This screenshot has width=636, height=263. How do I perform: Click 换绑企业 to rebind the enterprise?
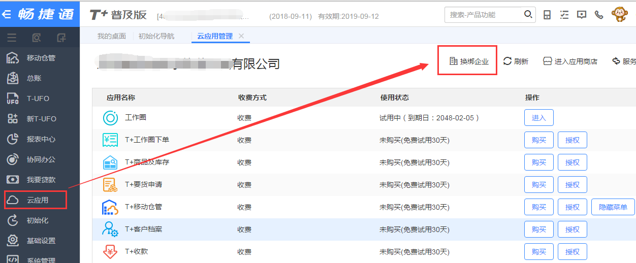coord(469,61)
